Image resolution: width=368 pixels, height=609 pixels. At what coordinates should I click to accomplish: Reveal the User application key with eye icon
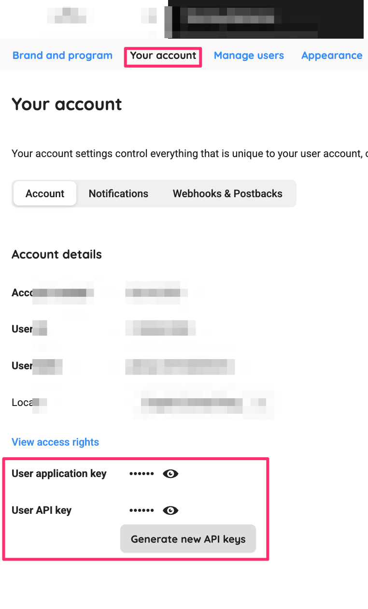pos(170,474)
